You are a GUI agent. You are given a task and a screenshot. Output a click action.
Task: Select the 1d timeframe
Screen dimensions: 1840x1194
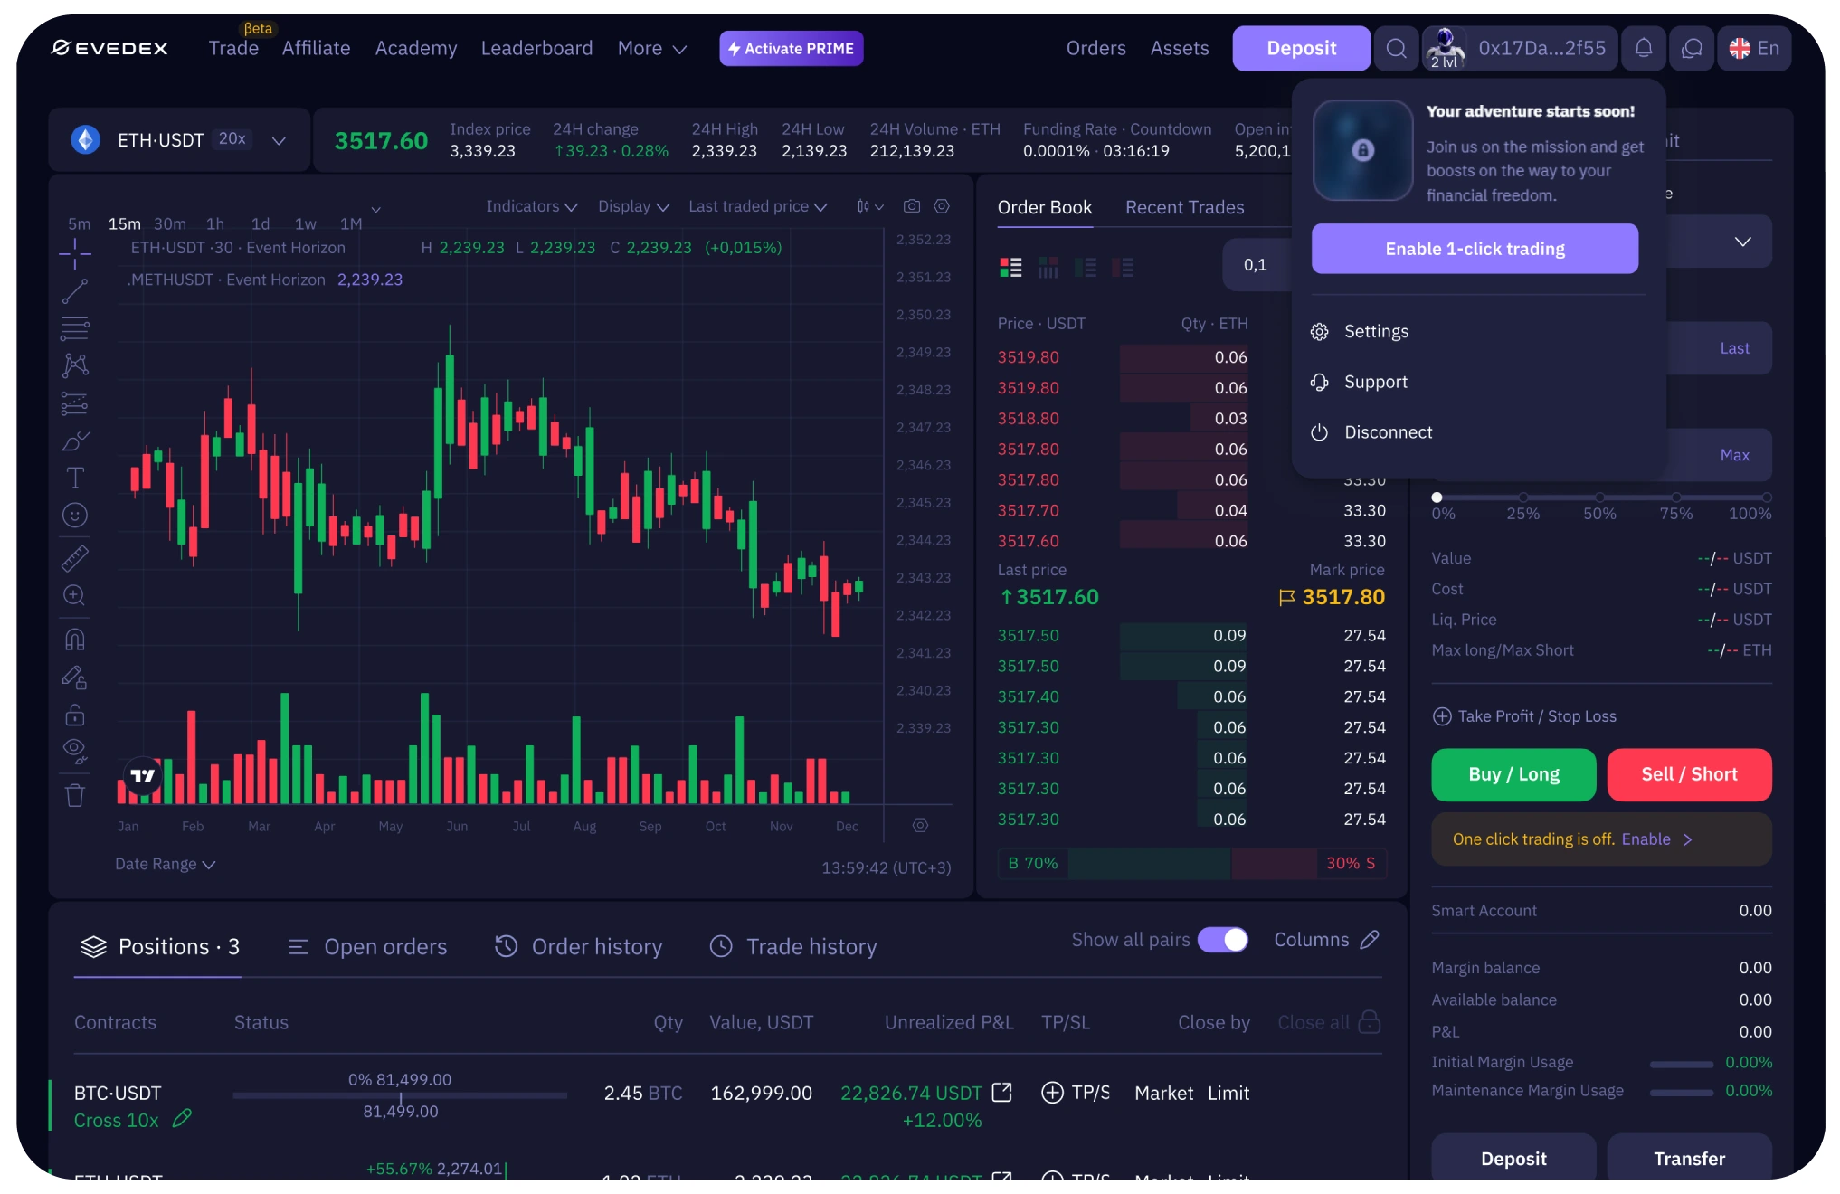[261, 223]
